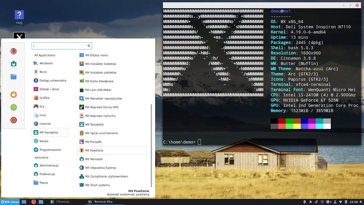Select the Internet category

click(50, 124)
